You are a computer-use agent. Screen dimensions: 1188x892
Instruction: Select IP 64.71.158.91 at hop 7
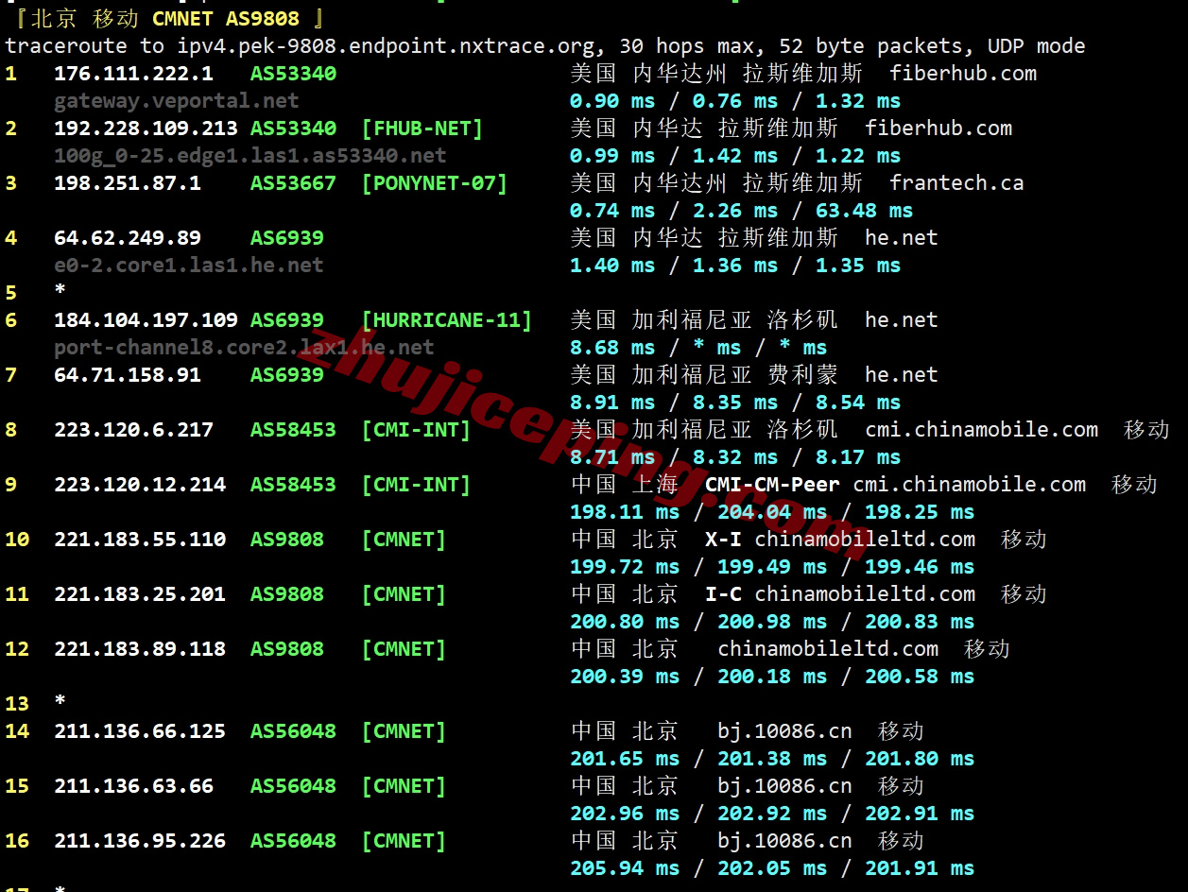click(x=128, y=374)
